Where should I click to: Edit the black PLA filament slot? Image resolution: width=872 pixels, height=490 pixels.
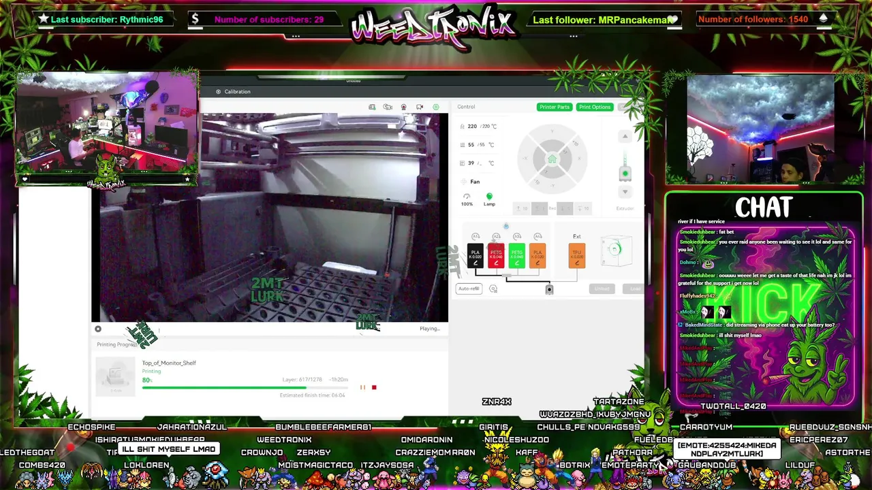(476, 255)
